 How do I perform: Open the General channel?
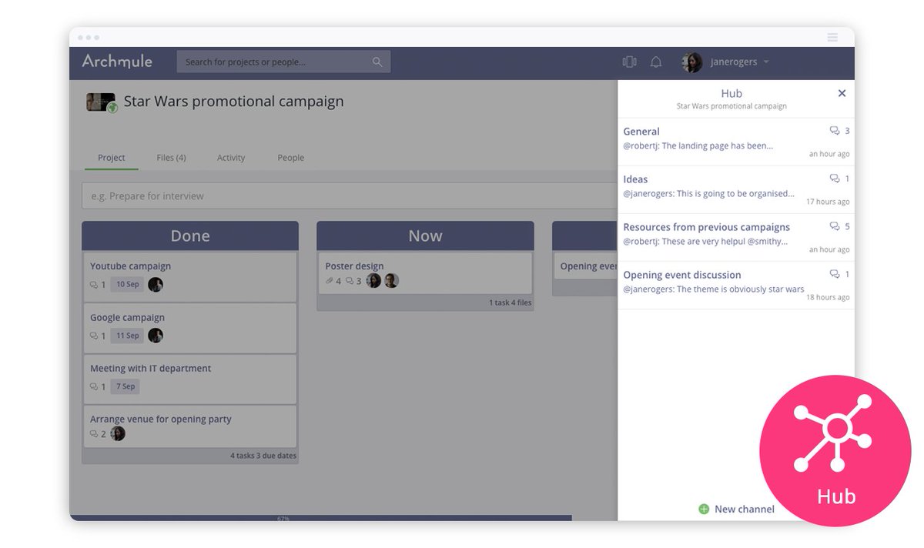tap(736, 142)
